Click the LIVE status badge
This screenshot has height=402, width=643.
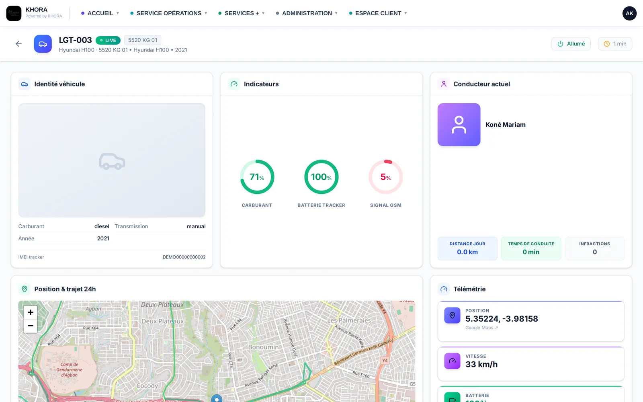click(x=108, y=40)
